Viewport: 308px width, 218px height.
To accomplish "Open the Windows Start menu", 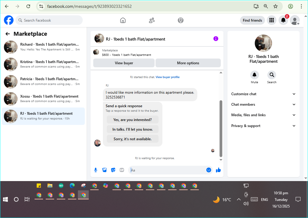I will coord(5,200).
